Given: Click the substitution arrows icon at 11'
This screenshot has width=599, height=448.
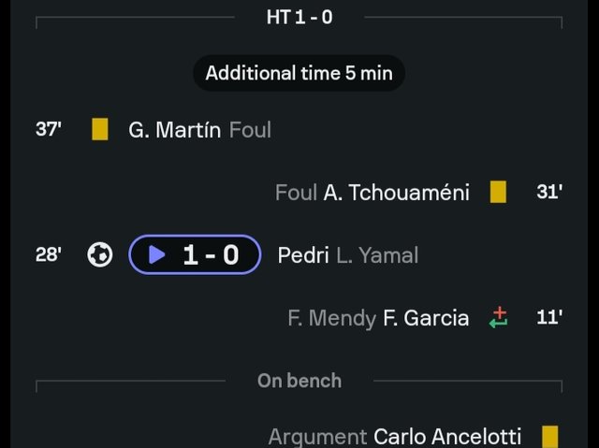Looking at the screenshot, I should [x=499, y=317].
